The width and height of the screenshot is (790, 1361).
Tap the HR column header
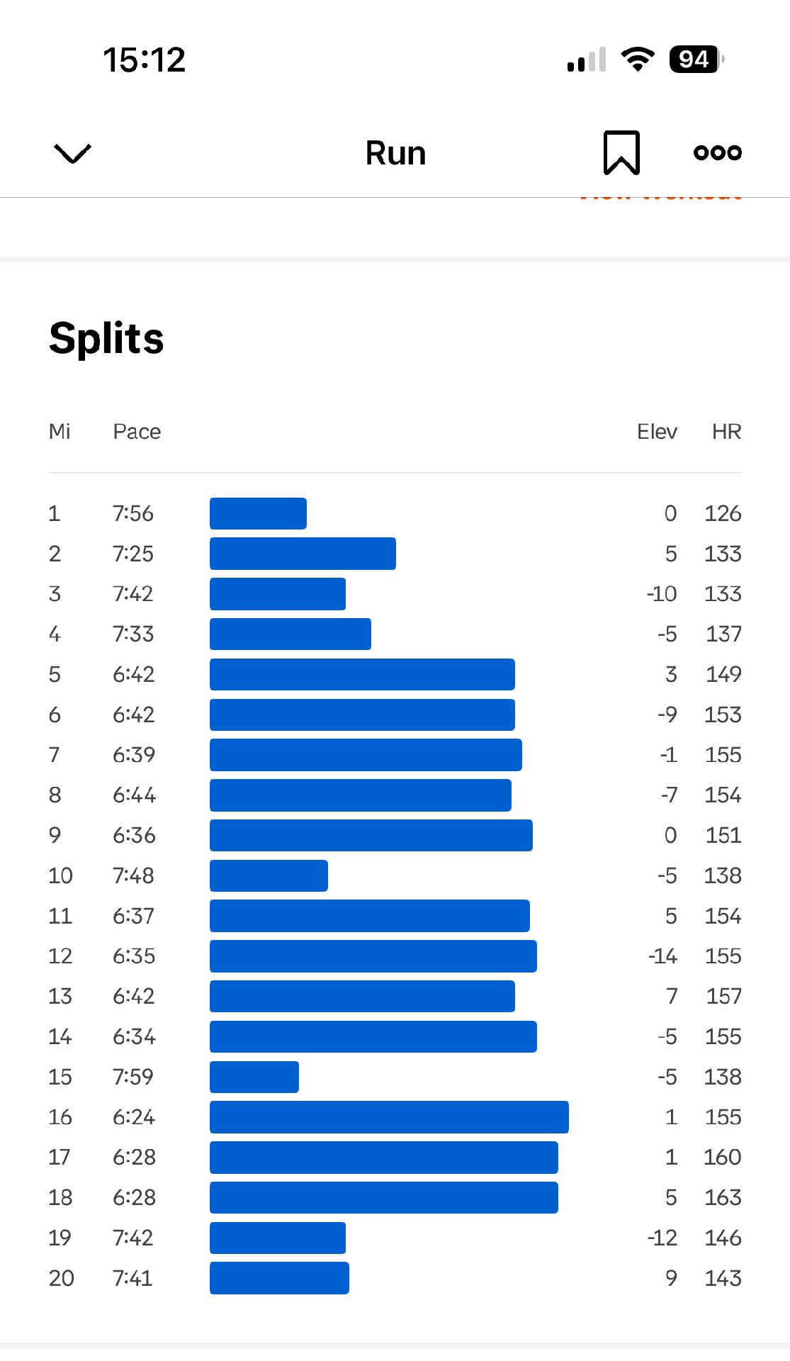pyautogui.click(x=726, y=432)
